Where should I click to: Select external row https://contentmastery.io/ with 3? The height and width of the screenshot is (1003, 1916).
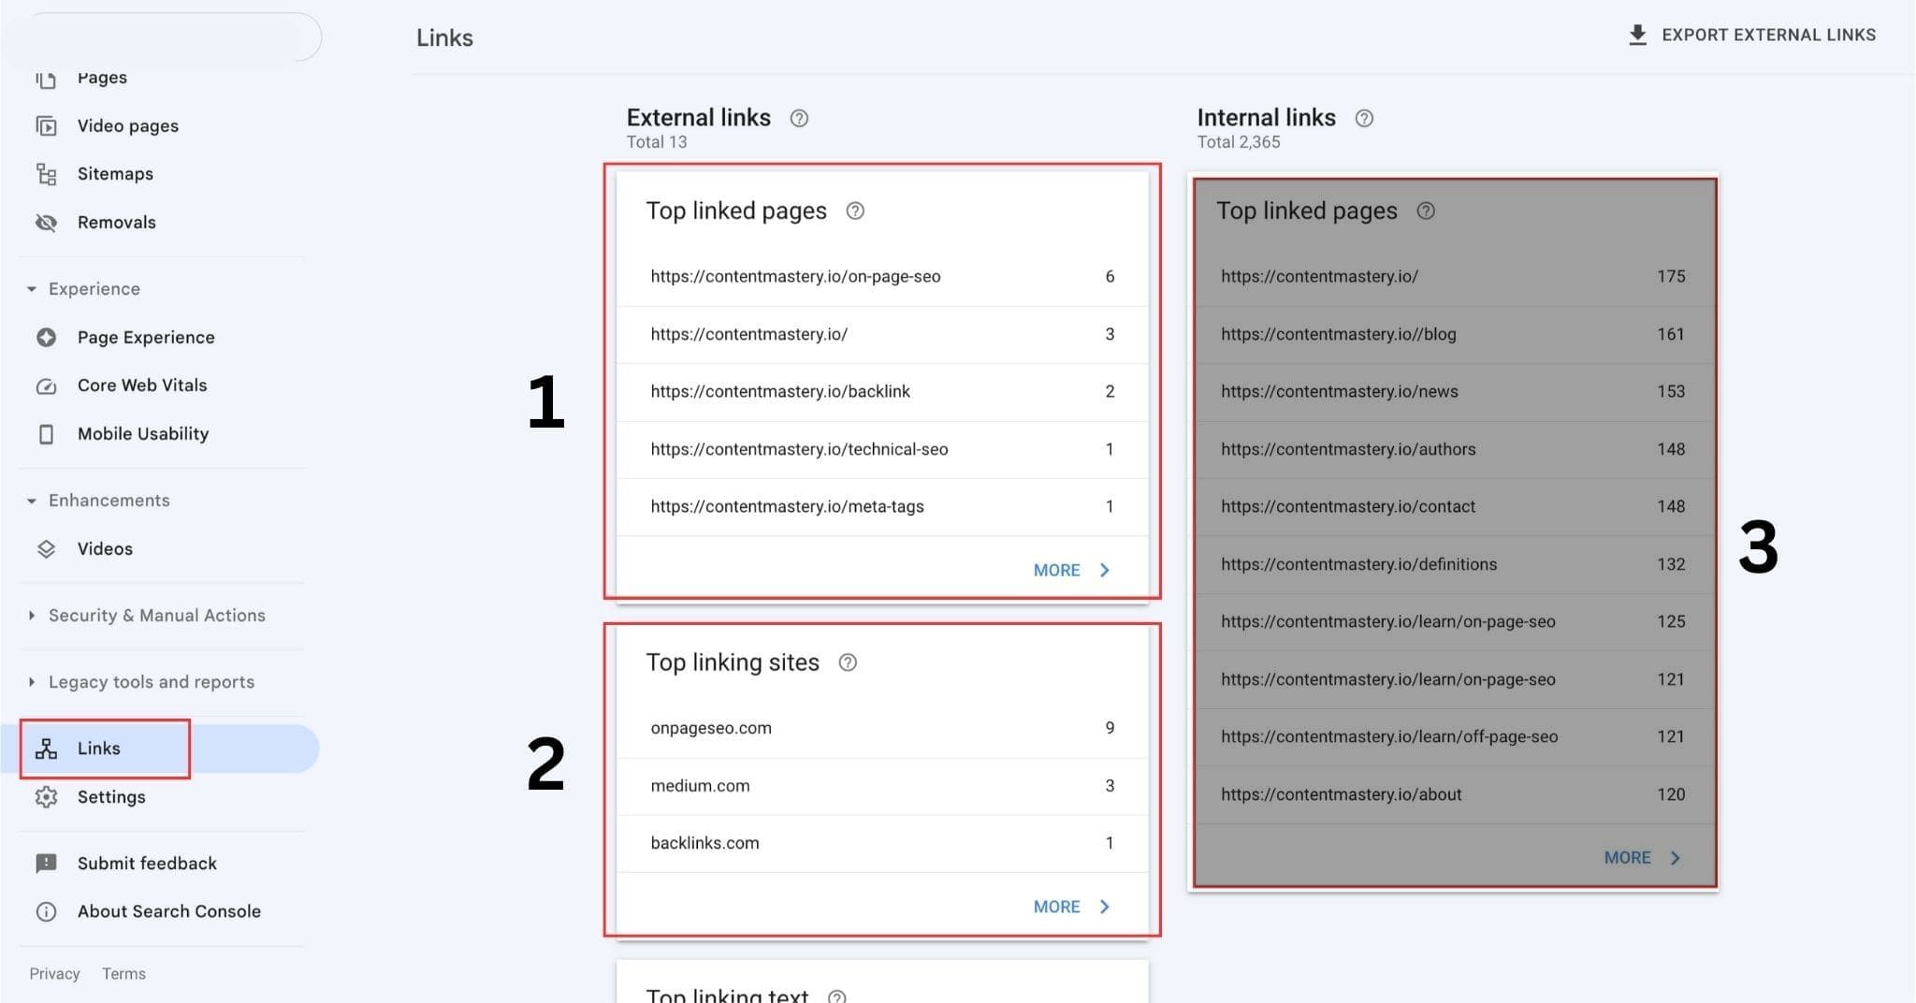pos(882,335)
